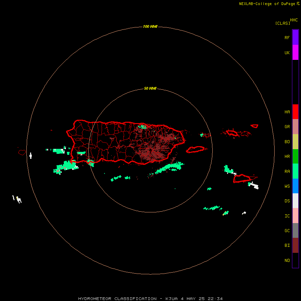Click the BI brown legend swatch
The height and width of the screenshot is (301, 301).
295,245
